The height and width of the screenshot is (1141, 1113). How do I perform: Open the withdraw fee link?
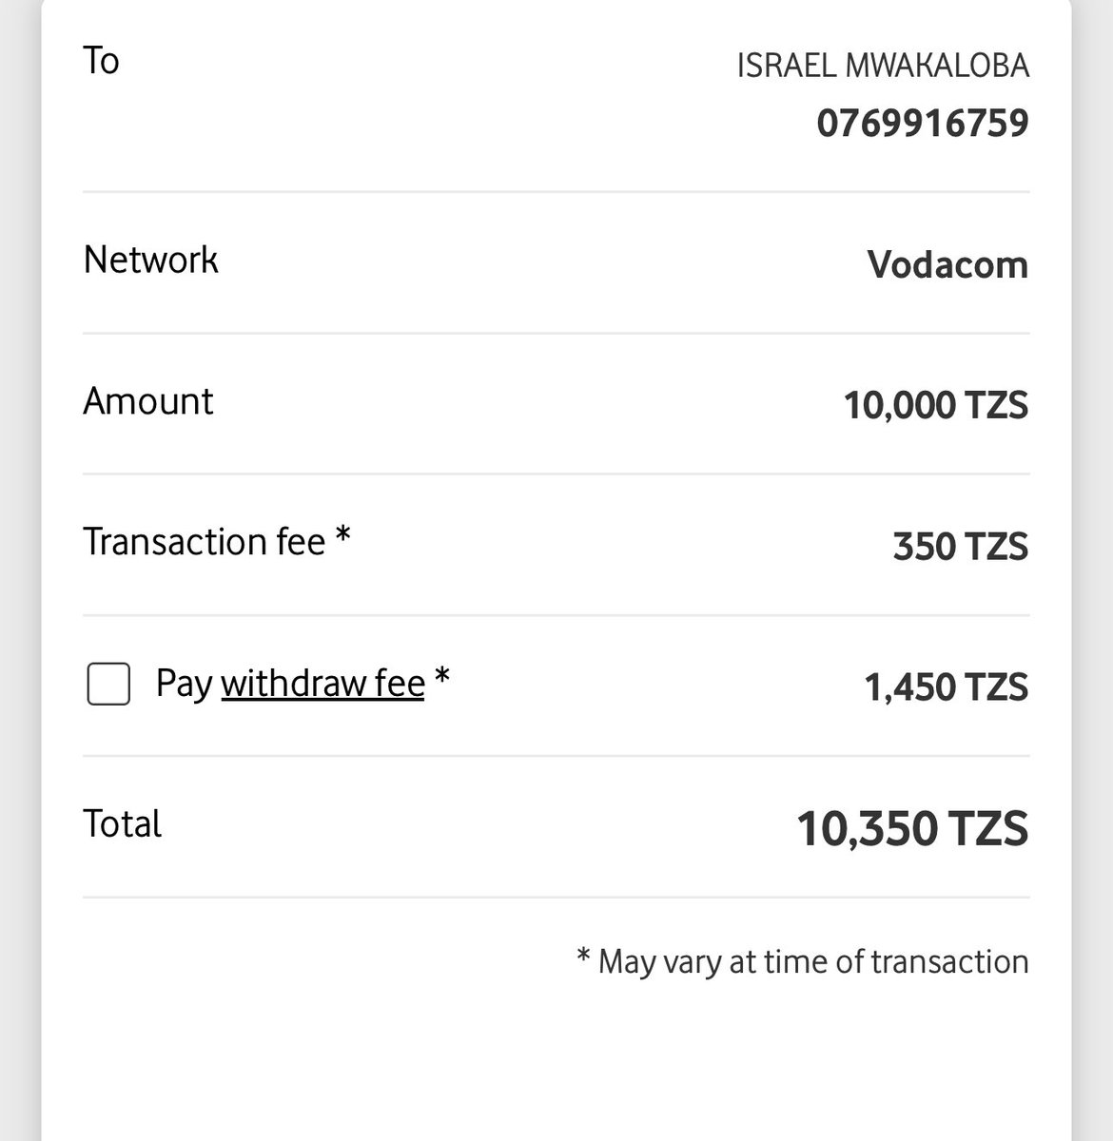[322, 684]
